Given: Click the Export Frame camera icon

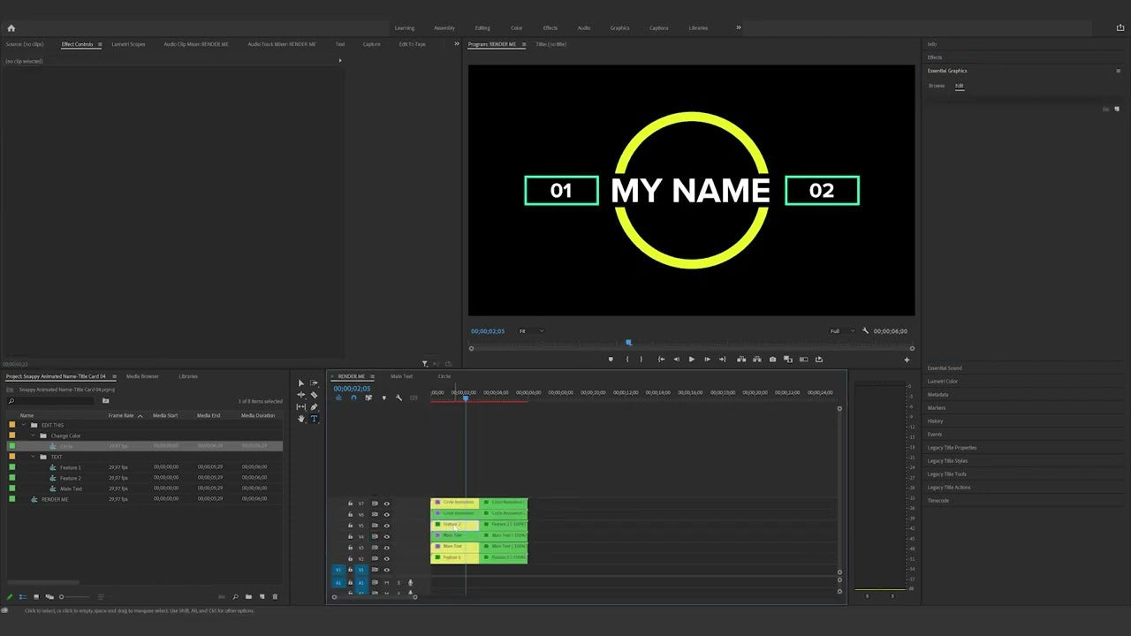Looking at the screenshot, I should (772, 359).
